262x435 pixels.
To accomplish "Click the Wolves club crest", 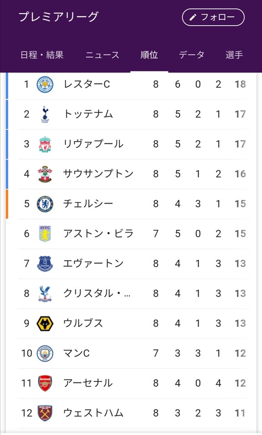I will click(45, 323).
